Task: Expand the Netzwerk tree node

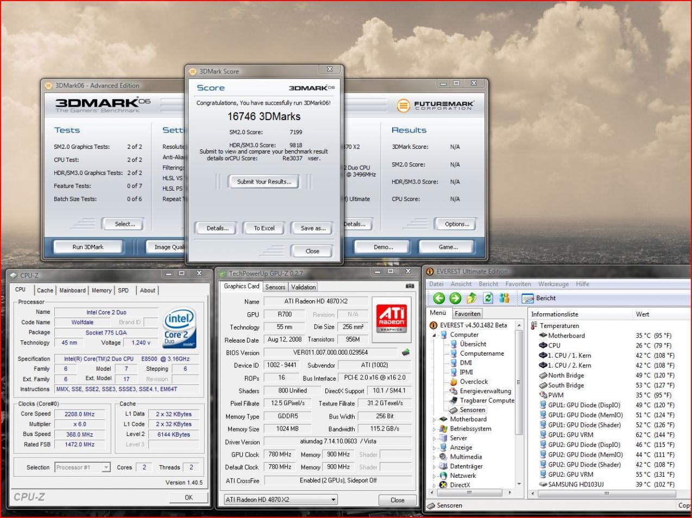Action: point(435,476)
